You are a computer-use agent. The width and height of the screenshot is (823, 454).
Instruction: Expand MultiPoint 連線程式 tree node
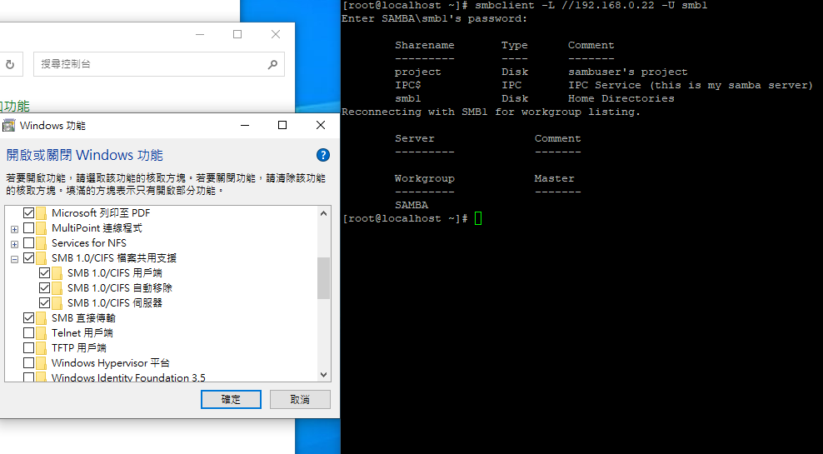click(x=15, y=229)
